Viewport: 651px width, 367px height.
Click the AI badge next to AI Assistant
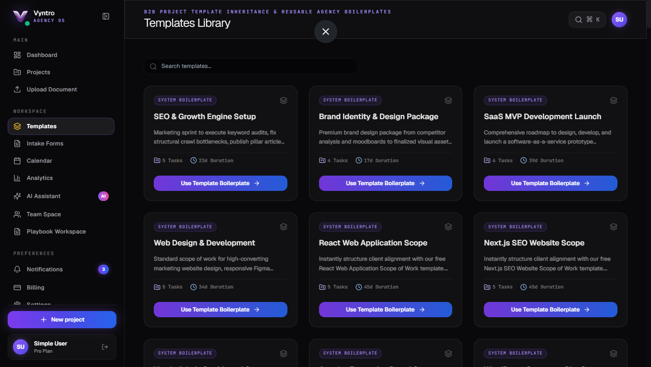pos(103,196)
